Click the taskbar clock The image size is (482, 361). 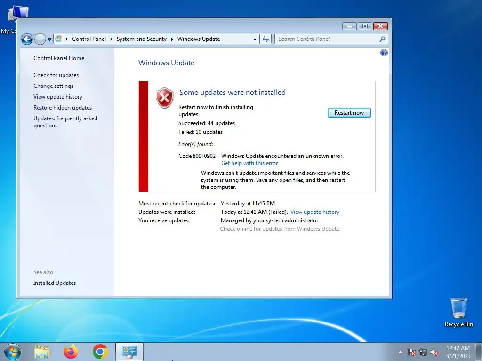[x=458, y=352]
